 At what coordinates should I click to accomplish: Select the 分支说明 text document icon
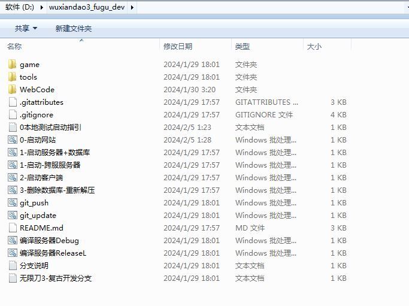tap(13, 266)
